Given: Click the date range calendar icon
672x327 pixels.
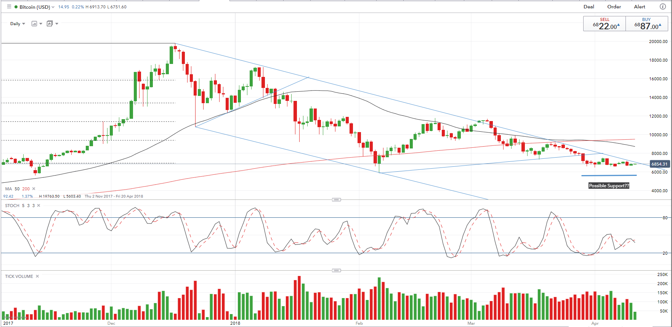Looking at the screenshot, I should pyautogui.click(x=34, y=24).
